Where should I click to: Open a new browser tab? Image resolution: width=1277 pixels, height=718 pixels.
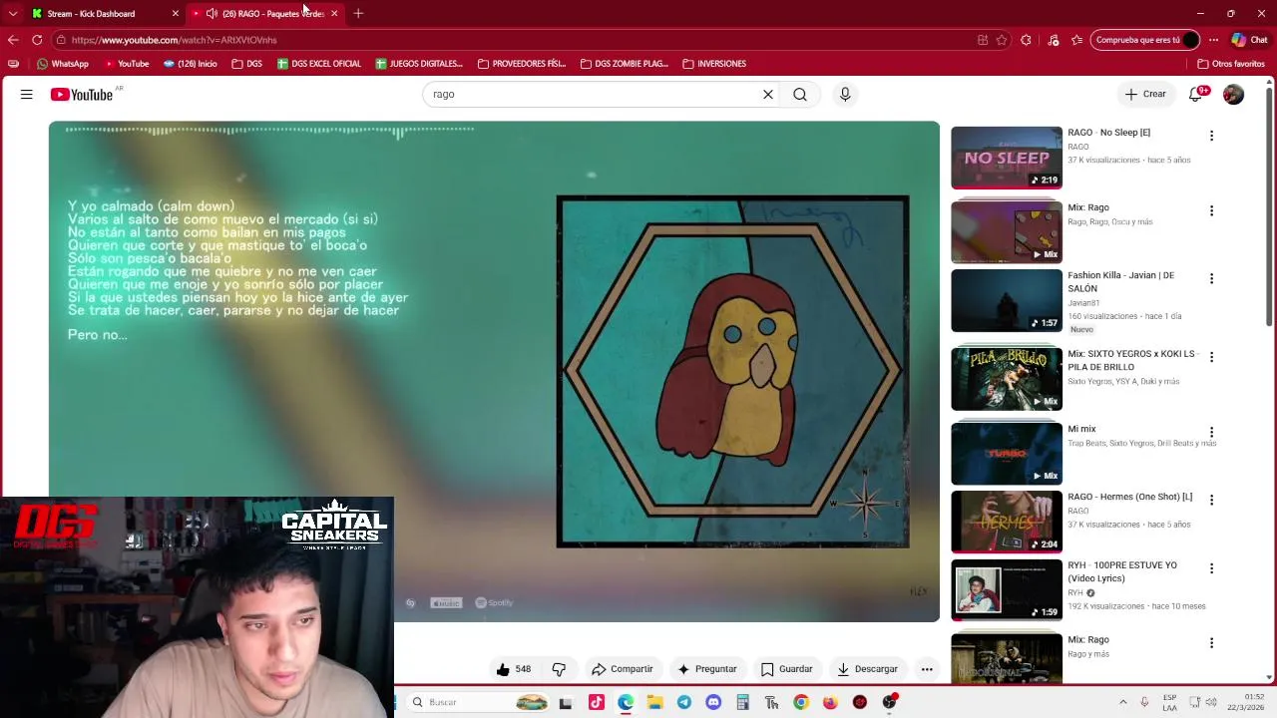click(358, 13)
